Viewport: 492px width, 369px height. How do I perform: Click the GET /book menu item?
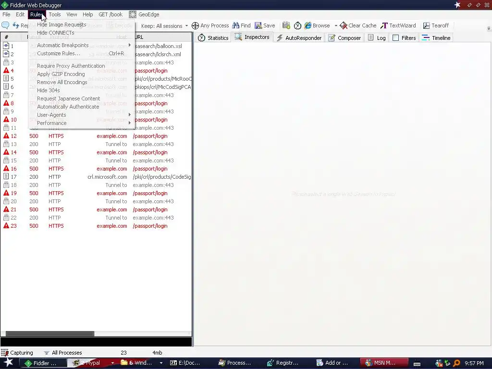[111, 14]
